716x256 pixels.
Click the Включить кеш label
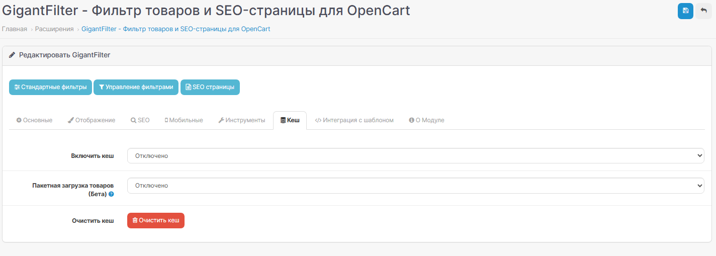click(x=93, y=156)
